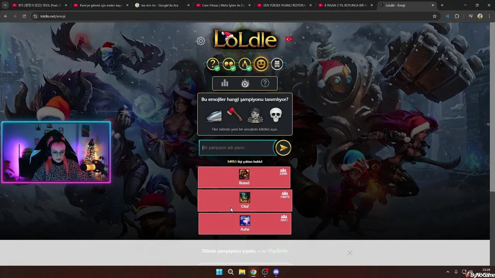The height and width of the screenshot is (278, 495).
Task: Bookmark this page with the star
Action: coord(435,16)
